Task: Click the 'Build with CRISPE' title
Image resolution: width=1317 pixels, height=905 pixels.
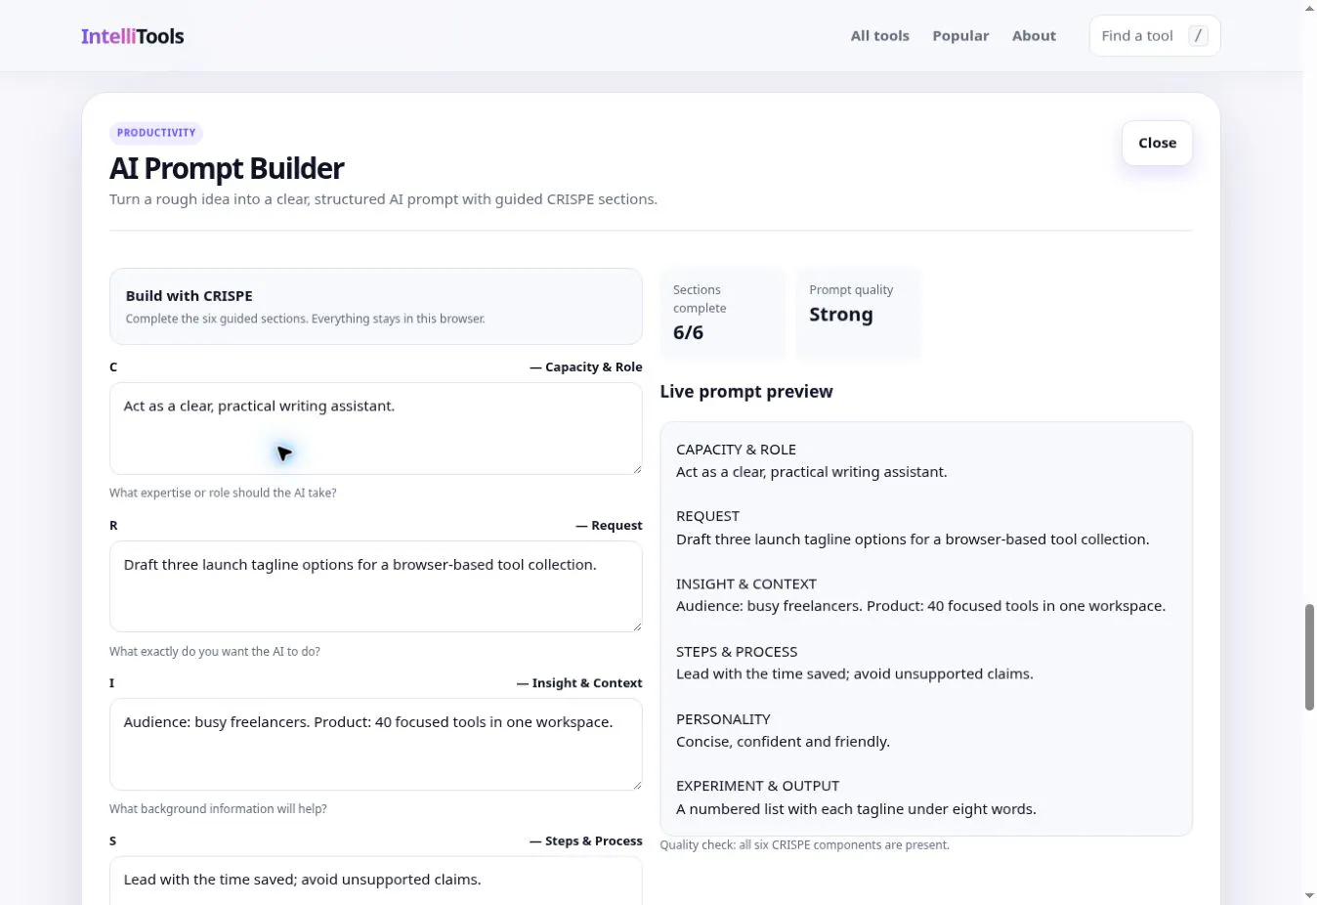Action: tap(190, 296)
